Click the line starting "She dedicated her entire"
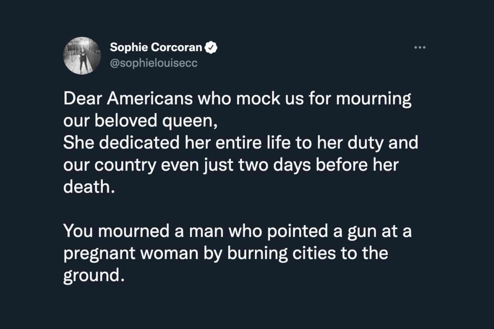 coord(240,143)
